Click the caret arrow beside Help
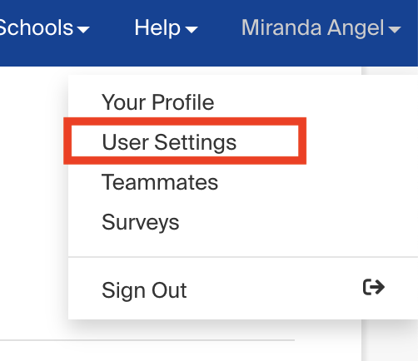The image size is (418, 361). point(192,29)
